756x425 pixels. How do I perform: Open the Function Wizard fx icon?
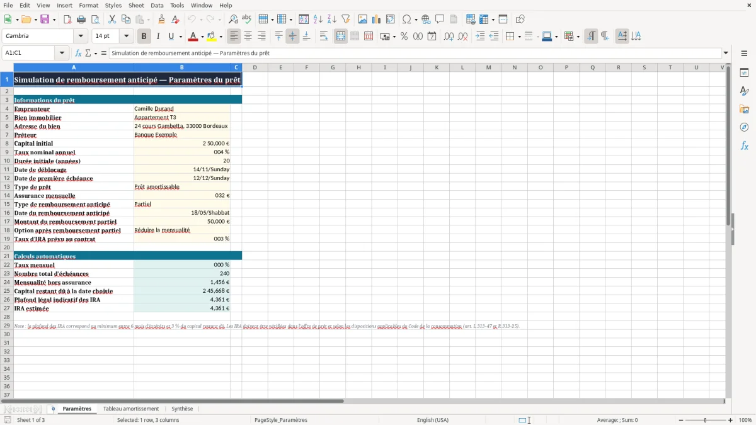point(79,54)
